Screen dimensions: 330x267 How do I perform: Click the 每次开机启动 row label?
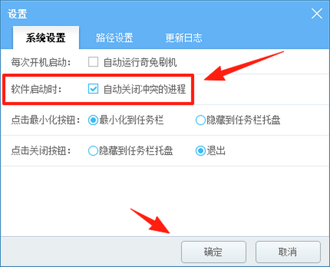(x=41, y=62)
